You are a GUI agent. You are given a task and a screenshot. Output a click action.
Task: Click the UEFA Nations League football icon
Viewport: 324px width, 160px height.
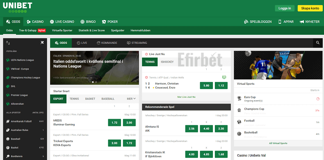pyautogui.click(x=8, y=60)
